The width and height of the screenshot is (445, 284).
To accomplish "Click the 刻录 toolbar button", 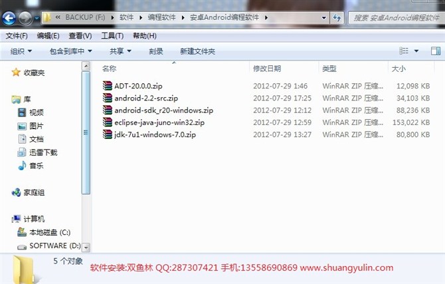I will pos(156,51).
